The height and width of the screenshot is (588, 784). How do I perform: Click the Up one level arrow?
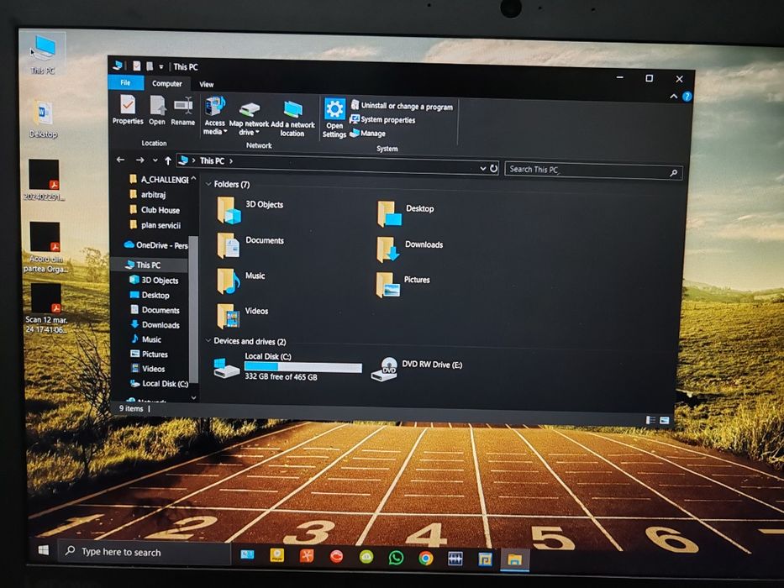tap(168, 160)
